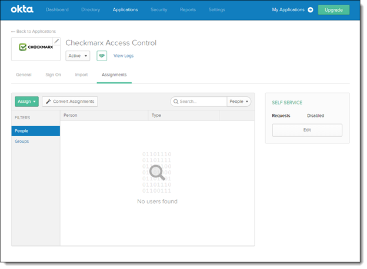Viewport: 367px width, 269px height.
Task: Click the SELF SERVICE heading
Action: tap(287, 103)
